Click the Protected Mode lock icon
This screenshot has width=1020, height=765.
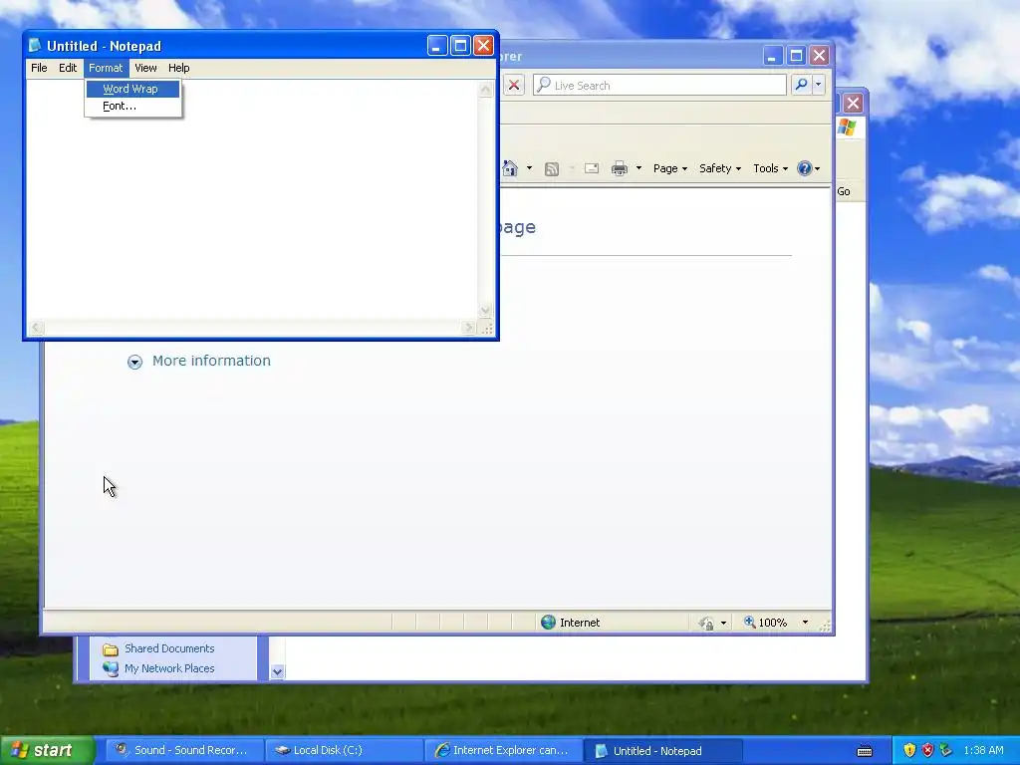(x=706, y=624)
